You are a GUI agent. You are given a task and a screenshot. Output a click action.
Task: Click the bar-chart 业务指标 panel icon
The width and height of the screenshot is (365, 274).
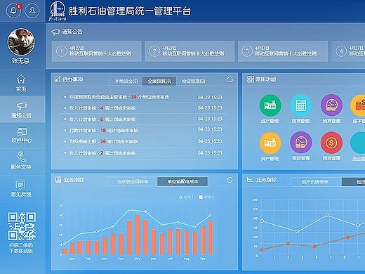tap(58, 180)
